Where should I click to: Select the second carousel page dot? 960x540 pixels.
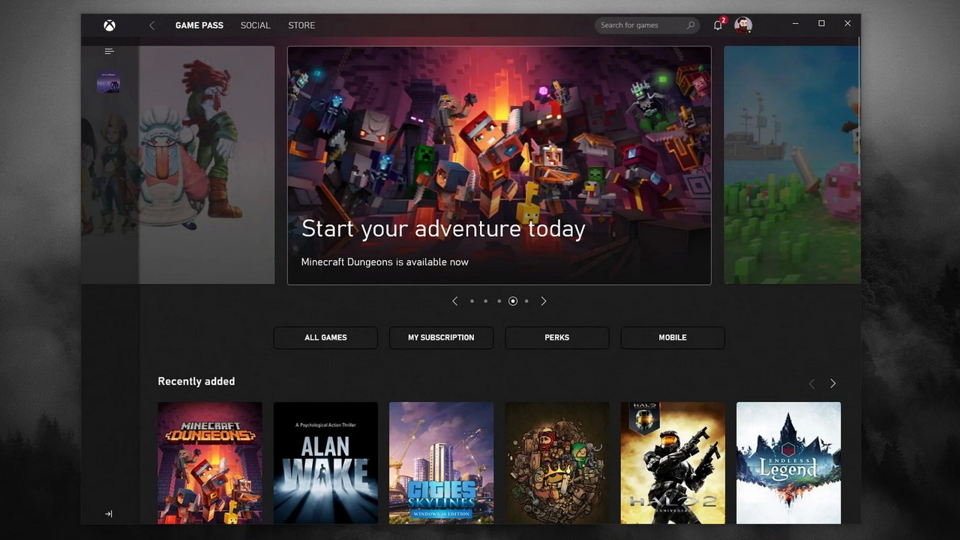coord(485,301)
